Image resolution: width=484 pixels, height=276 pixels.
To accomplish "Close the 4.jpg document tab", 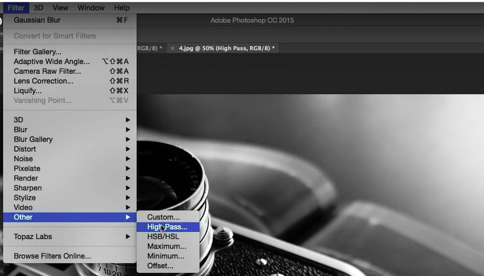I will (172, 48).
